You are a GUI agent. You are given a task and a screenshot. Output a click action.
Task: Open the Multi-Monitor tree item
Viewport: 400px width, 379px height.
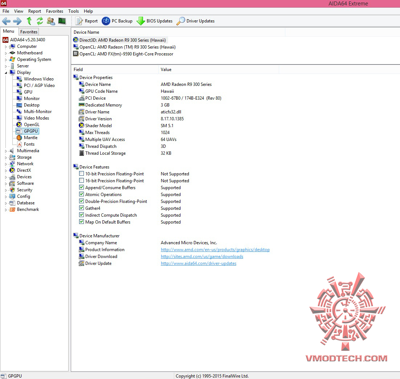(38, 112)
